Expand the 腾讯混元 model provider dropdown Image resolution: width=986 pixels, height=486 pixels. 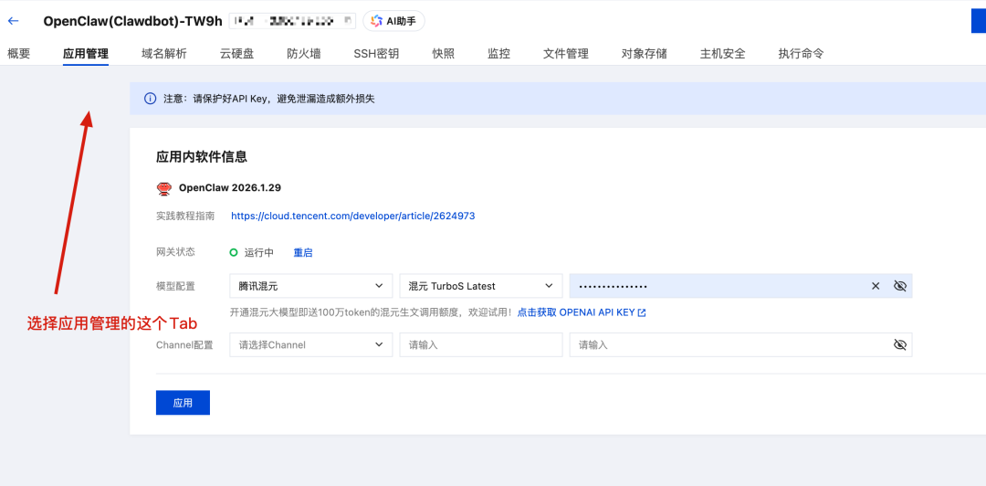(310, 286)
